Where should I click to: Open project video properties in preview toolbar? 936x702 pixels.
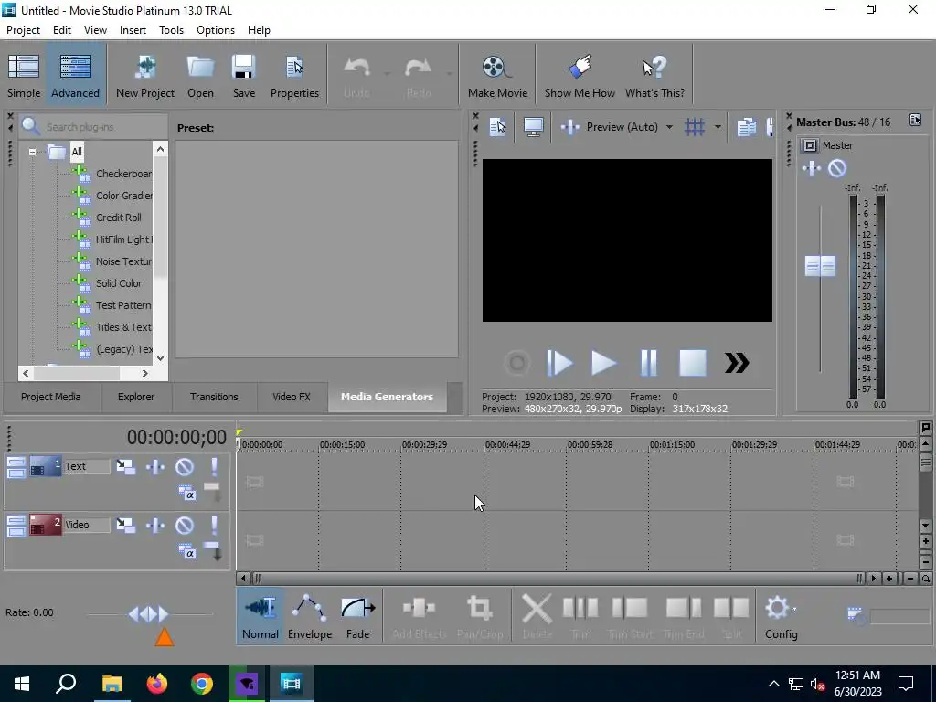pyautogui.click(x=497, y=126)
